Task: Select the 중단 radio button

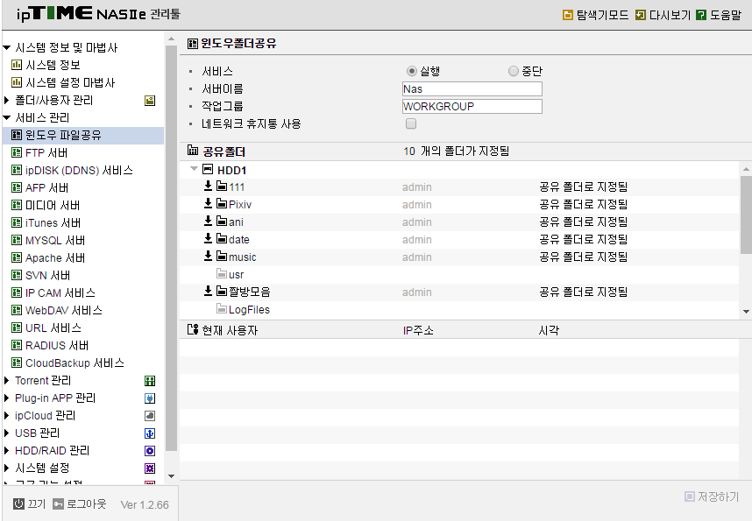Action: pos(513,71)
